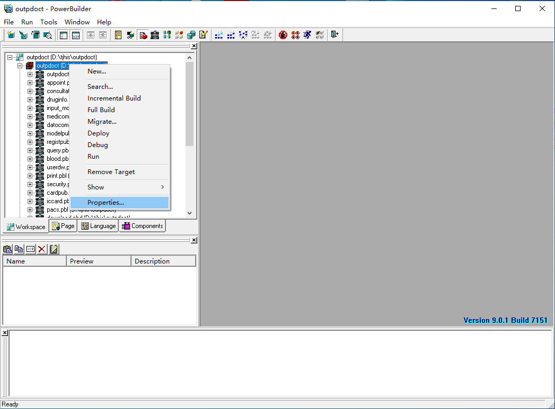
Task: Click the Copy icon in Clip window
Action: [19, 249]
